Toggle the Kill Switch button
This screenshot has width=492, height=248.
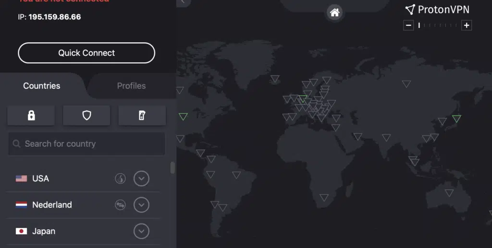(x=142, y=115)
